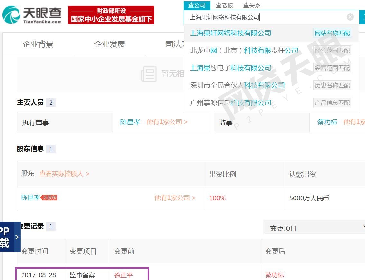This screenshot has width=365, height=280.
Task: Click the 变更时间 column header
Action: coord(34,251)
